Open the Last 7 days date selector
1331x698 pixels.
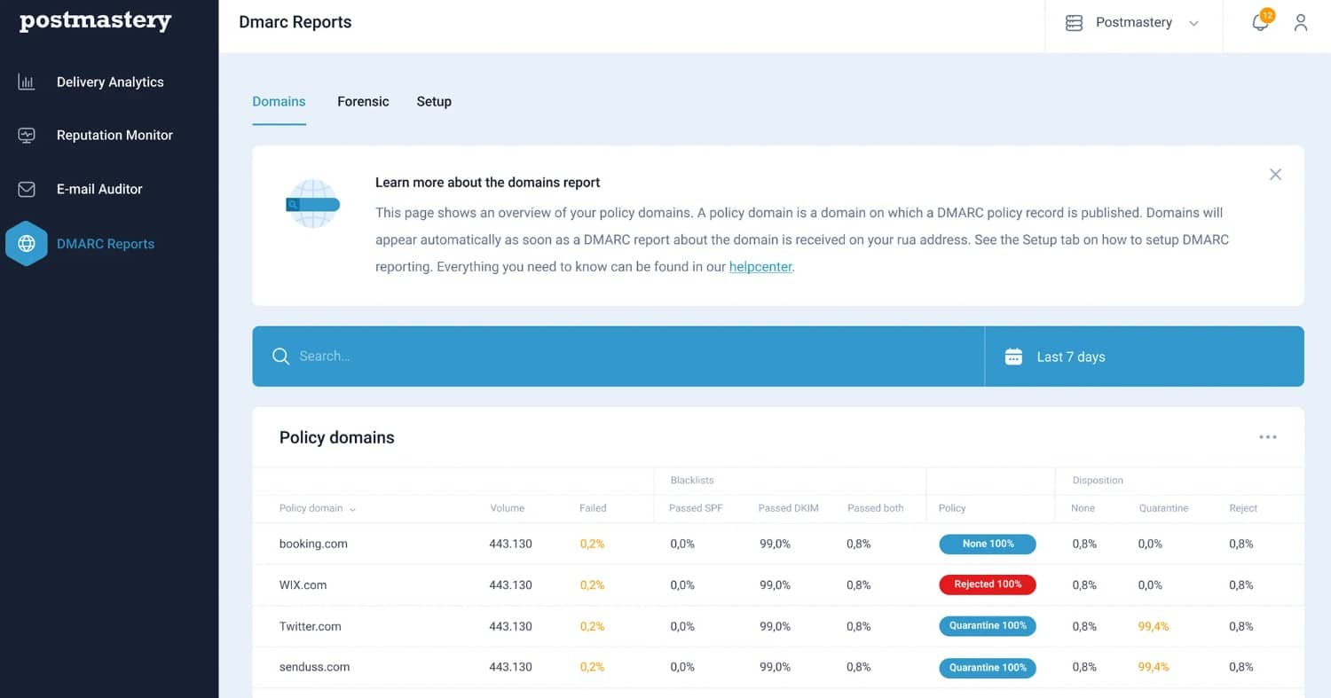pos(1144,357)
